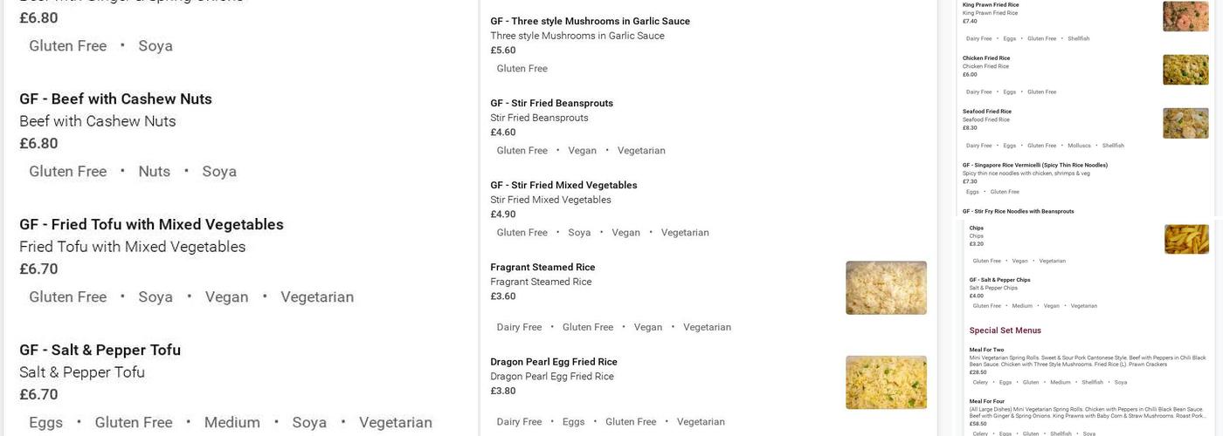
Task: Open the Fragrant Steamed Rice photo
Action: (x=886, y=288)
